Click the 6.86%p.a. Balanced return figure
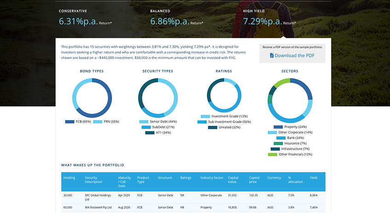Screen dimensions: 390x213 (x=170, y=22)
